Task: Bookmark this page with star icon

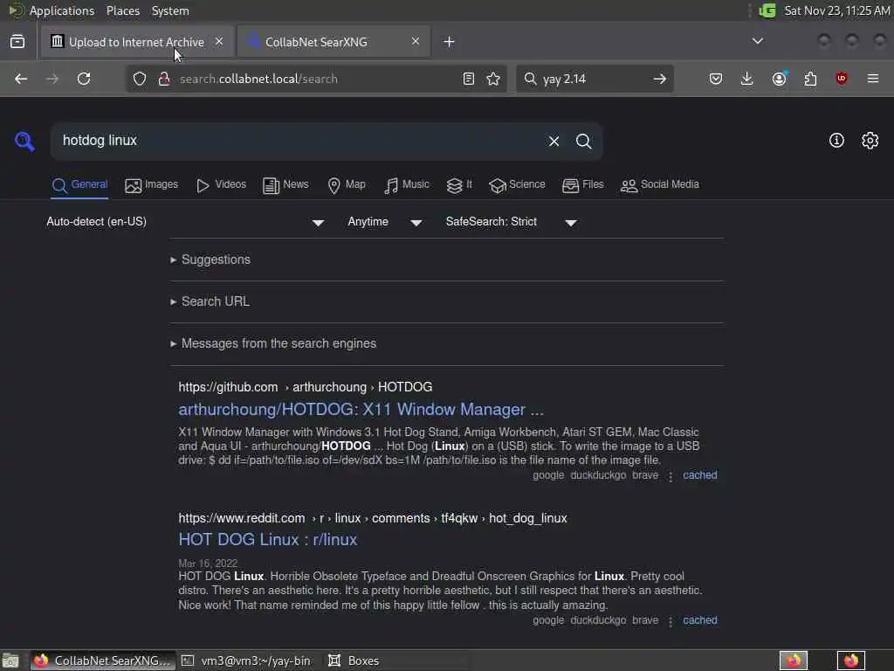Action: [493, 79]
